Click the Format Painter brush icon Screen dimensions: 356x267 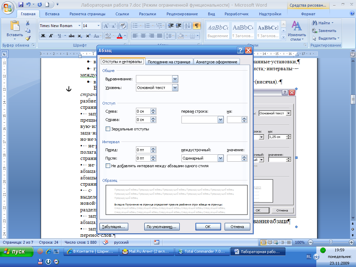(x=28, y=38)
